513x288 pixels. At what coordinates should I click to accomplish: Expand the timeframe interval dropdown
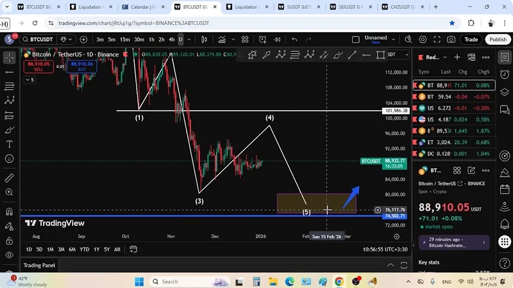click(190, 40)
